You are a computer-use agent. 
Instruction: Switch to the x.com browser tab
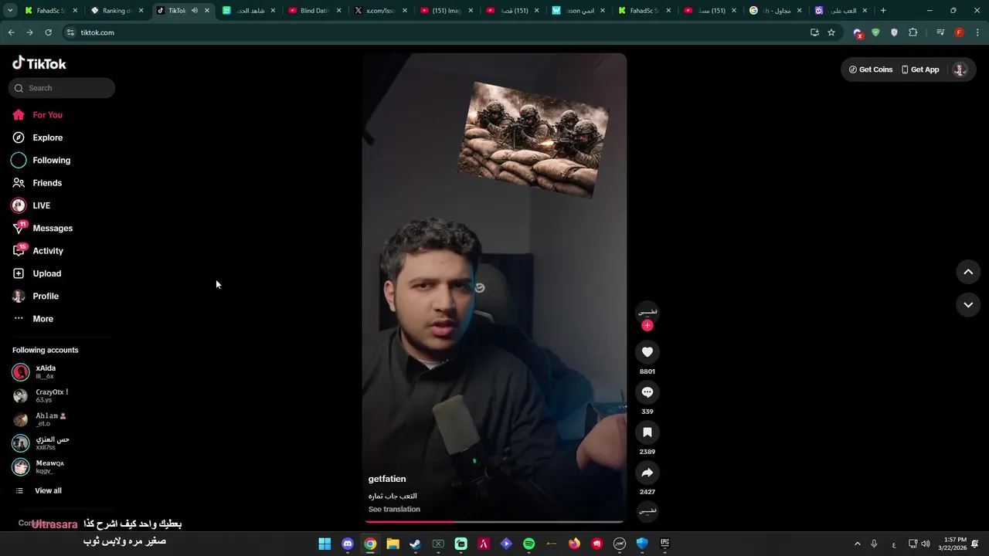380,11
